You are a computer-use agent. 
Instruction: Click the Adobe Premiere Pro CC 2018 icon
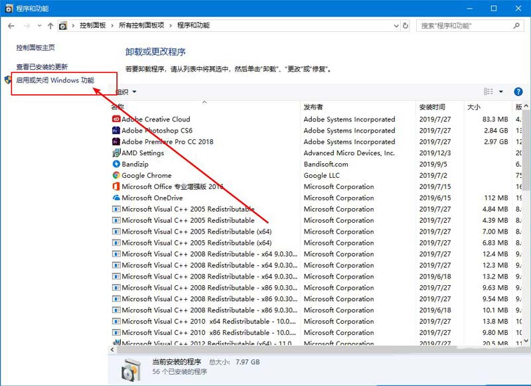coord(116,141)
